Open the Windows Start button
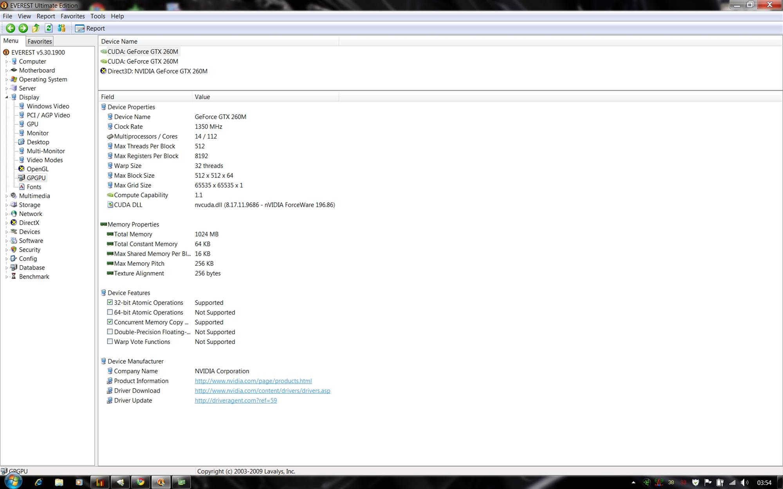 point(13,481)
